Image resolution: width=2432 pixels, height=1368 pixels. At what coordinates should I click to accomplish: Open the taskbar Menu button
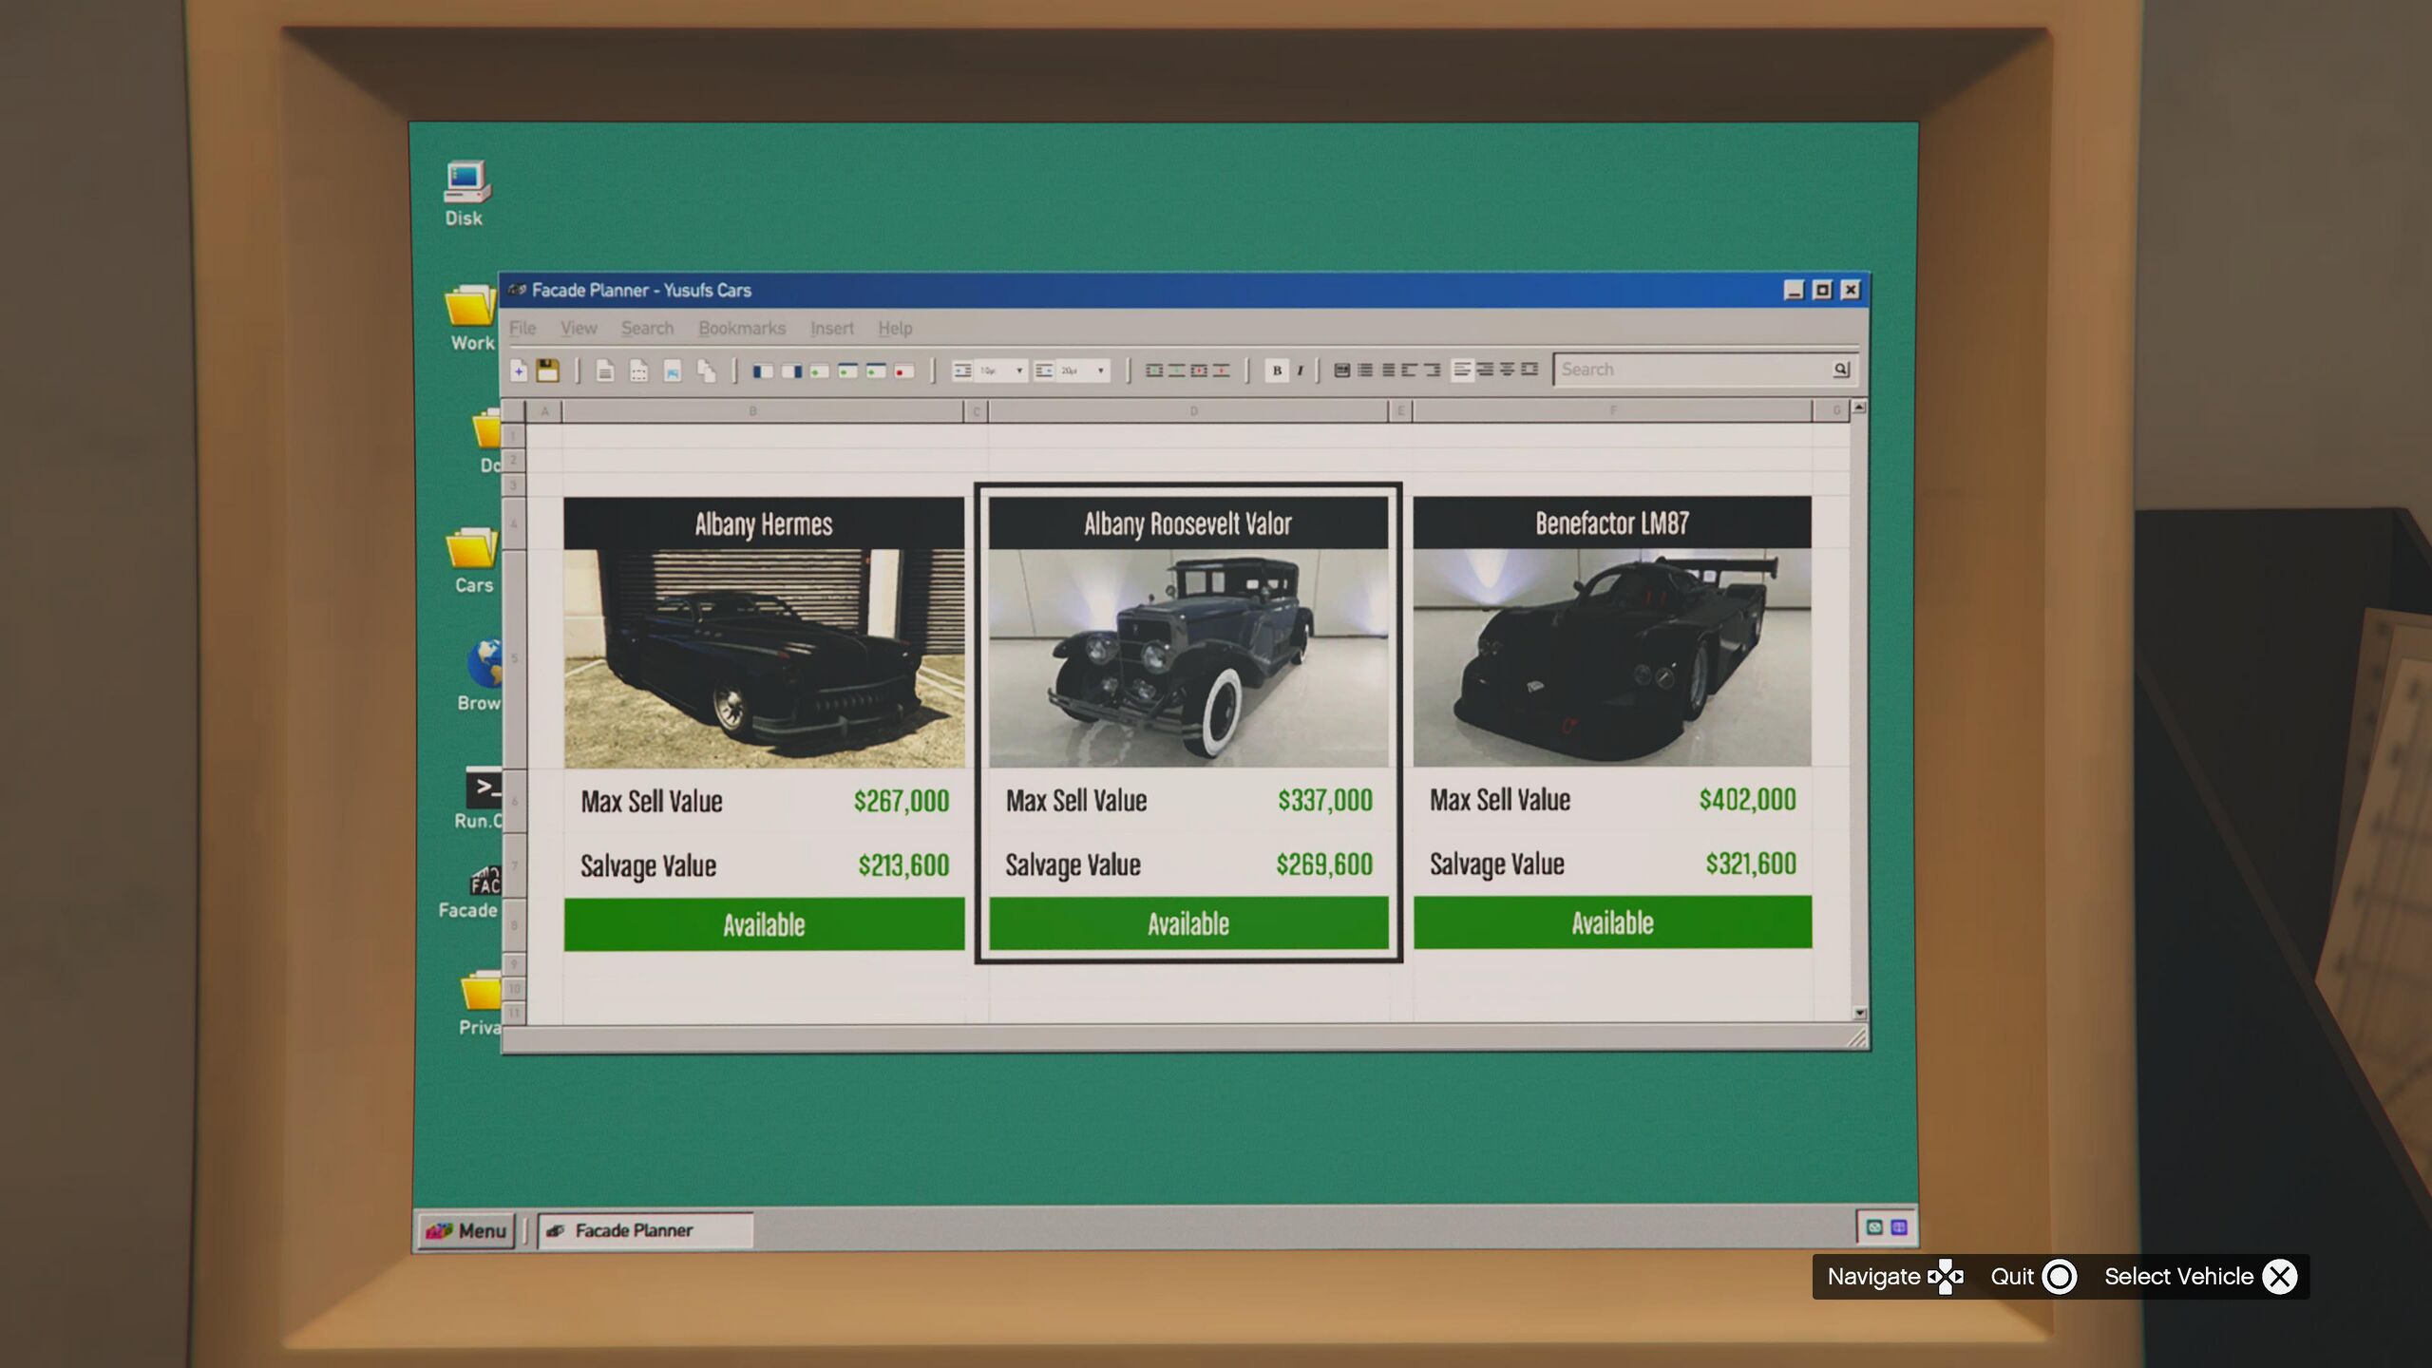point(467,1230)
